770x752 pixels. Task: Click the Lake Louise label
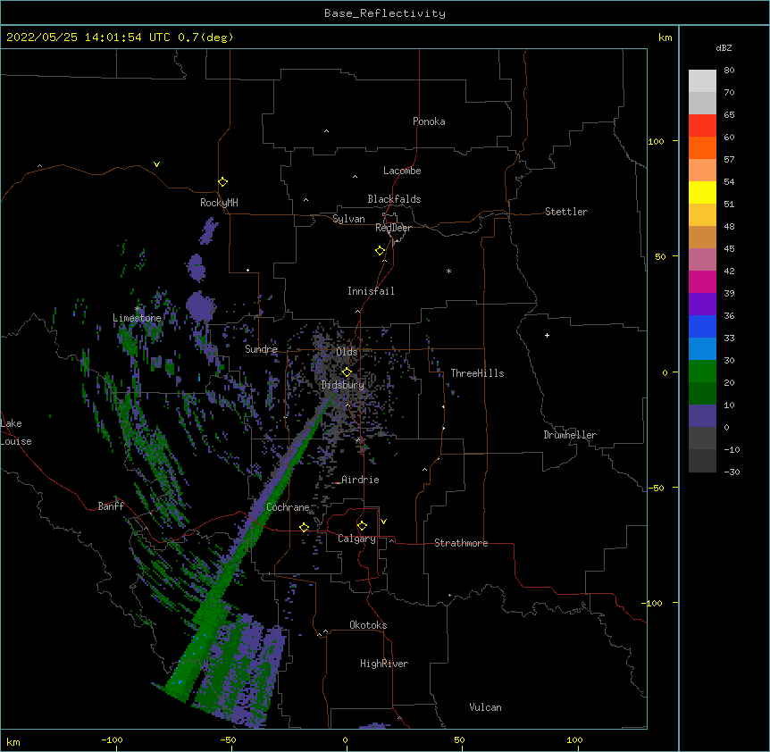[x=16, y=432]
